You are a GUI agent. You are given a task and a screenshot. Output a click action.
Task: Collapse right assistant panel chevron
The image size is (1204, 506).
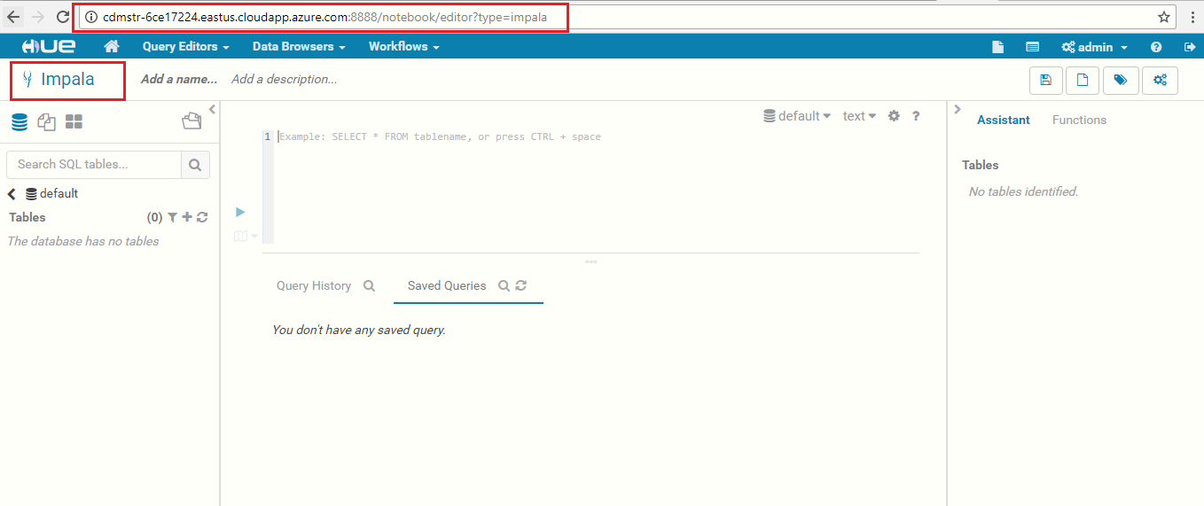[957, 110]
